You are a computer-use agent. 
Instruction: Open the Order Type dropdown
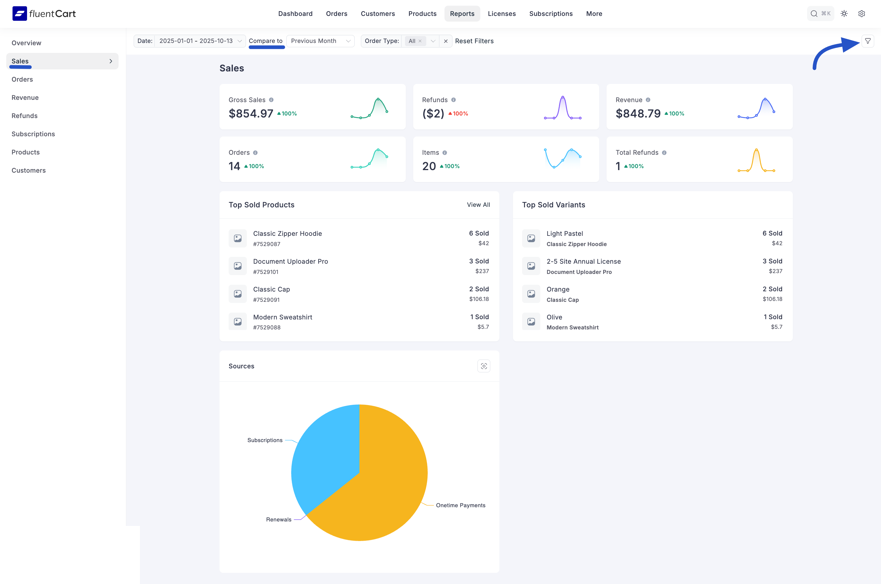(x=433, y=41)
